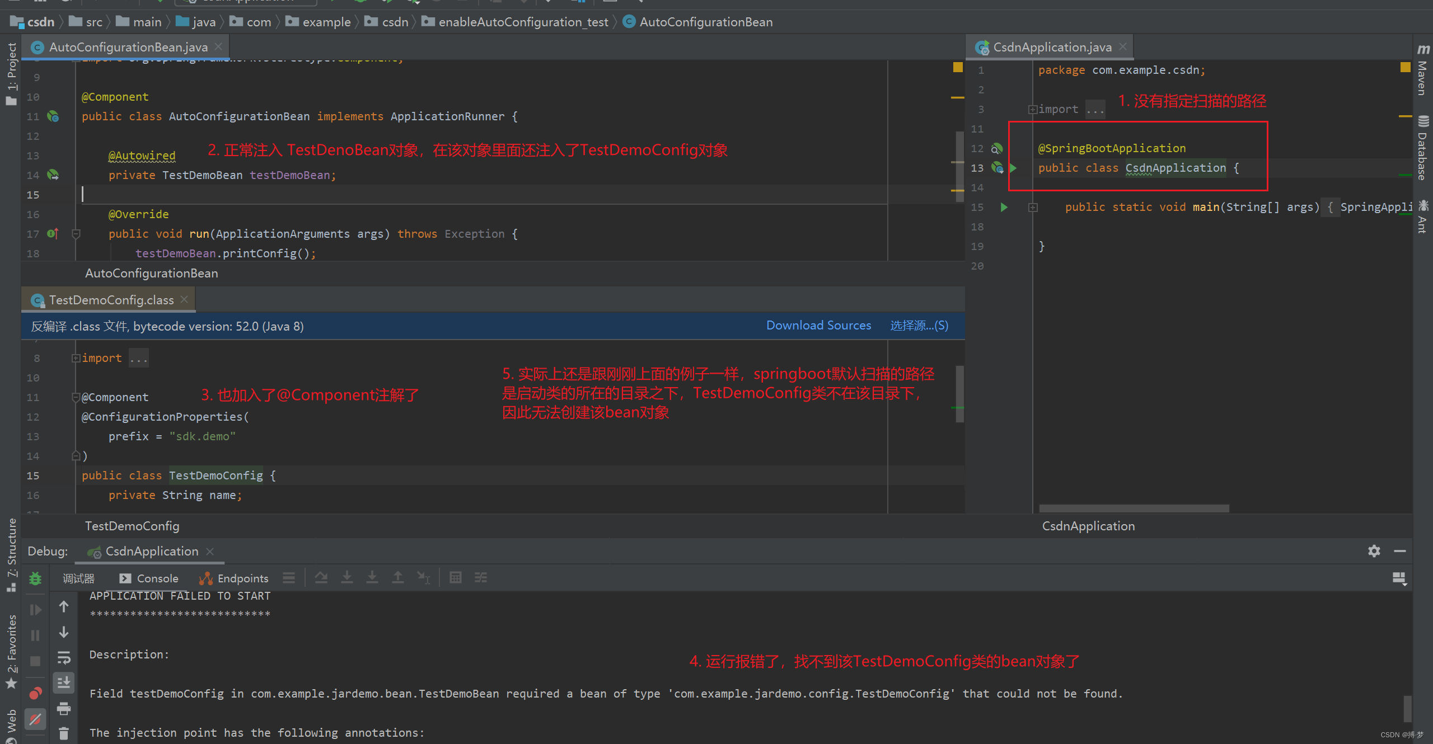1433x744 pixels.
Task: Expand folded import in TestDemoConfig.class
Action: pyautogui.click(x=76, y=358)
